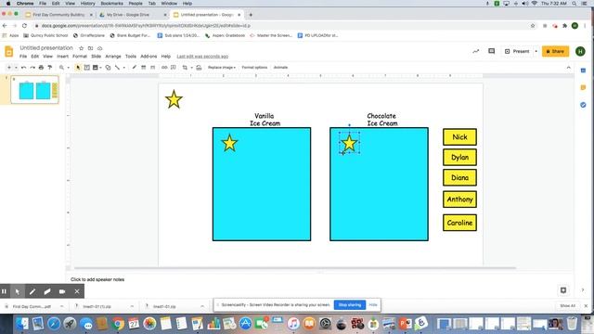Select the Text box tool
The height and width of the screenshot is (334, 594).
(x=86, y=68)
